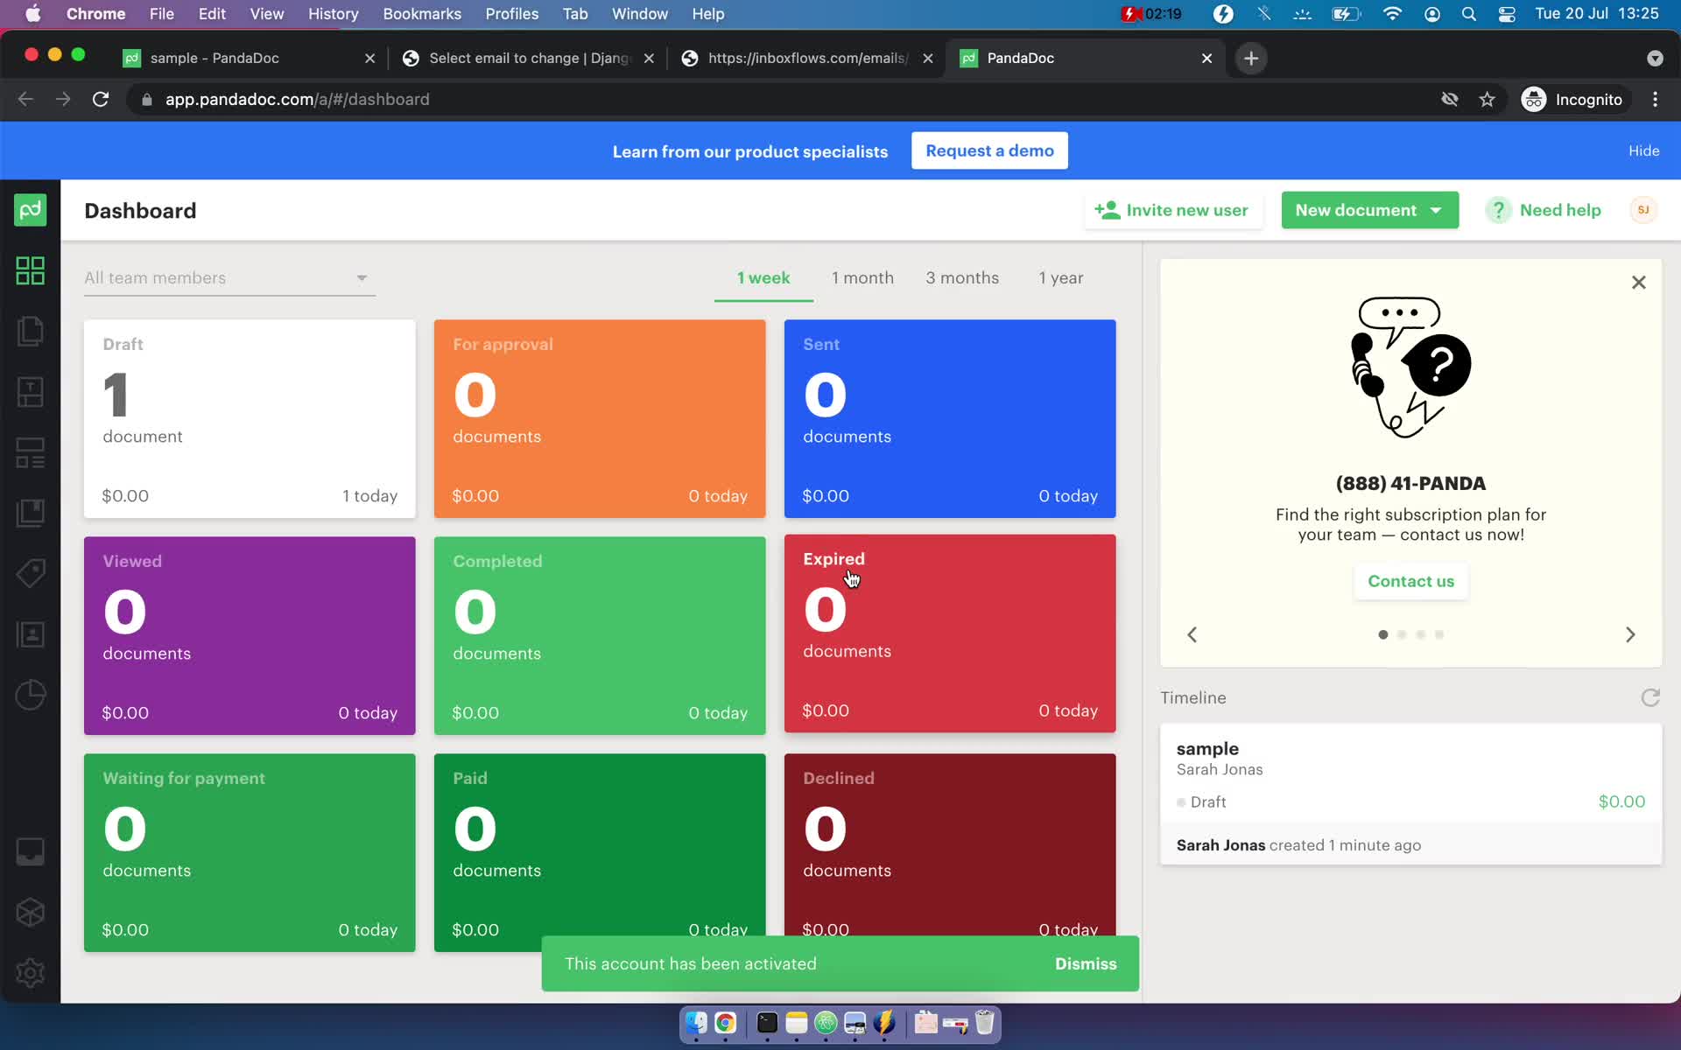Close the promo card with the X

pos(1638,283)
